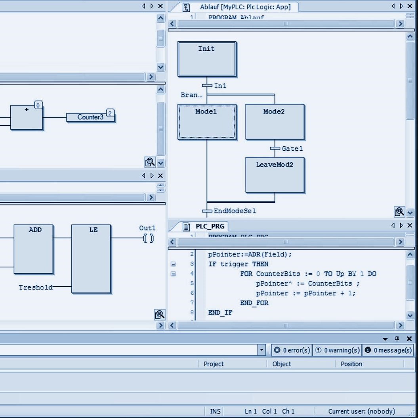The width and height of the screenshot is (418, 418).
Task: Select the LeaveMod2 step box
Action: pyautogui.click(x=275, y=175)
